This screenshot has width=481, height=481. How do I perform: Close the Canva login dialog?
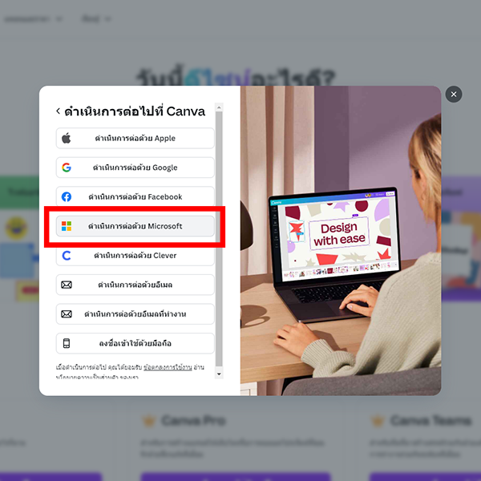click(454, 94)
